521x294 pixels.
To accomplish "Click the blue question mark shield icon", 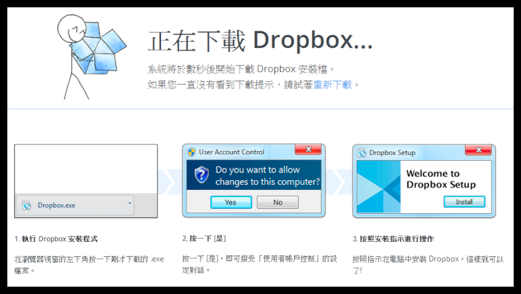I will point(201,175).
